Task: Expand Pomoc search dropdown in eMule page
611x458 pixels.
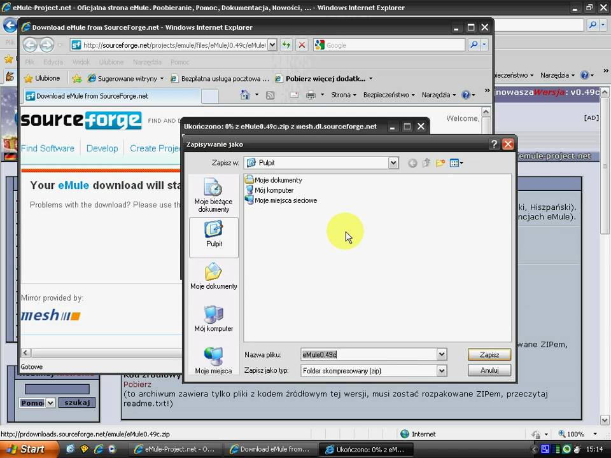Action: pyautogui.click(x=50, y=403)
